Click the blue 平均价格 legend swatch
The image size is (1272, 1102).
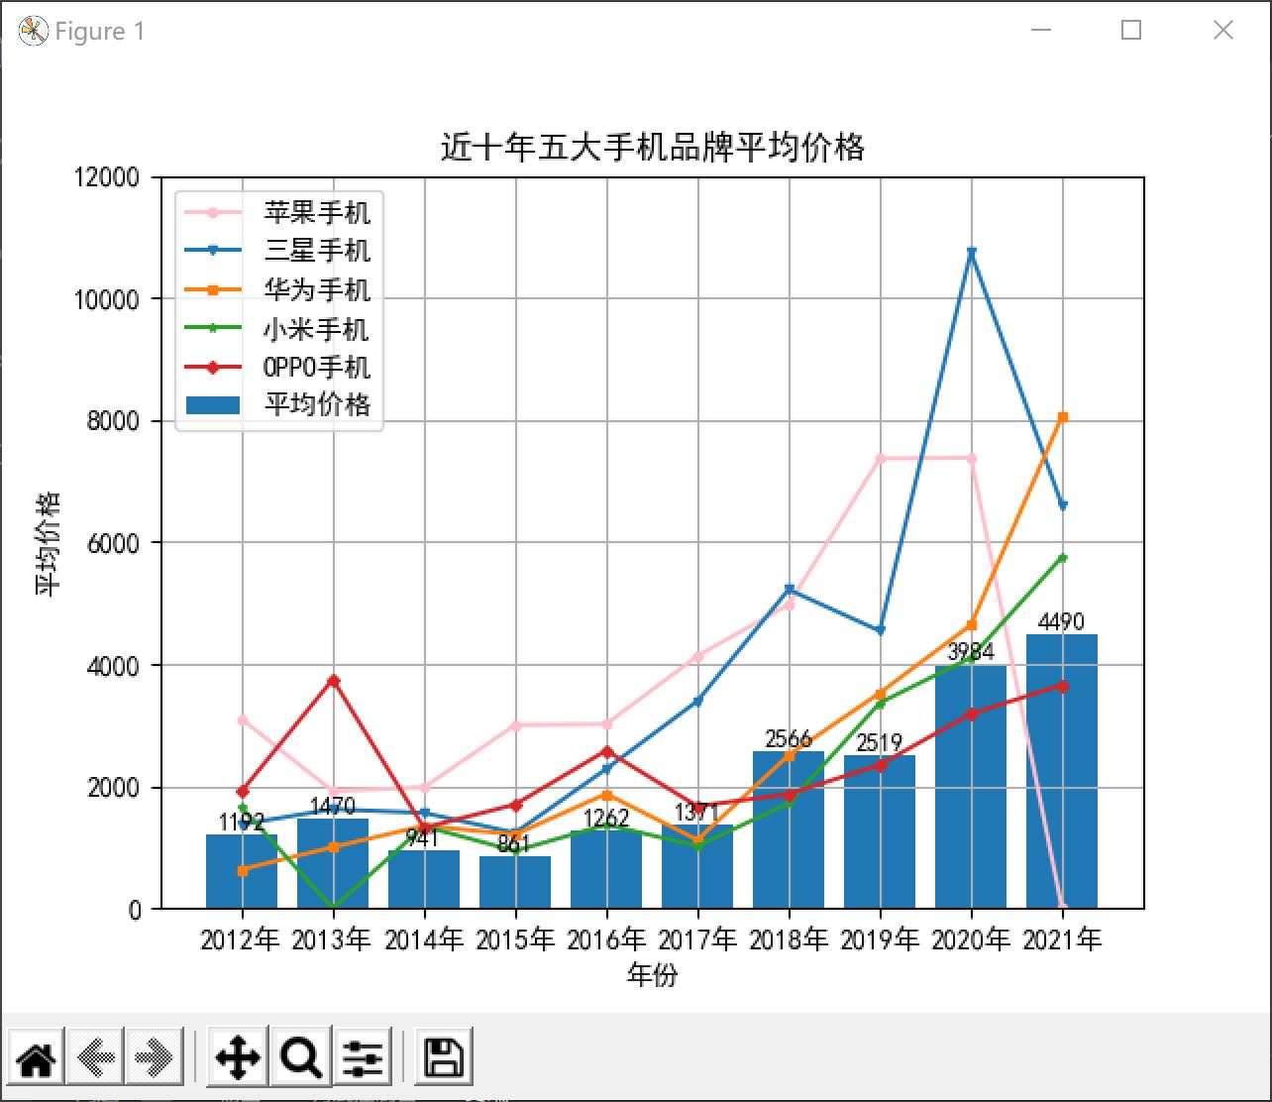[212, 404]
